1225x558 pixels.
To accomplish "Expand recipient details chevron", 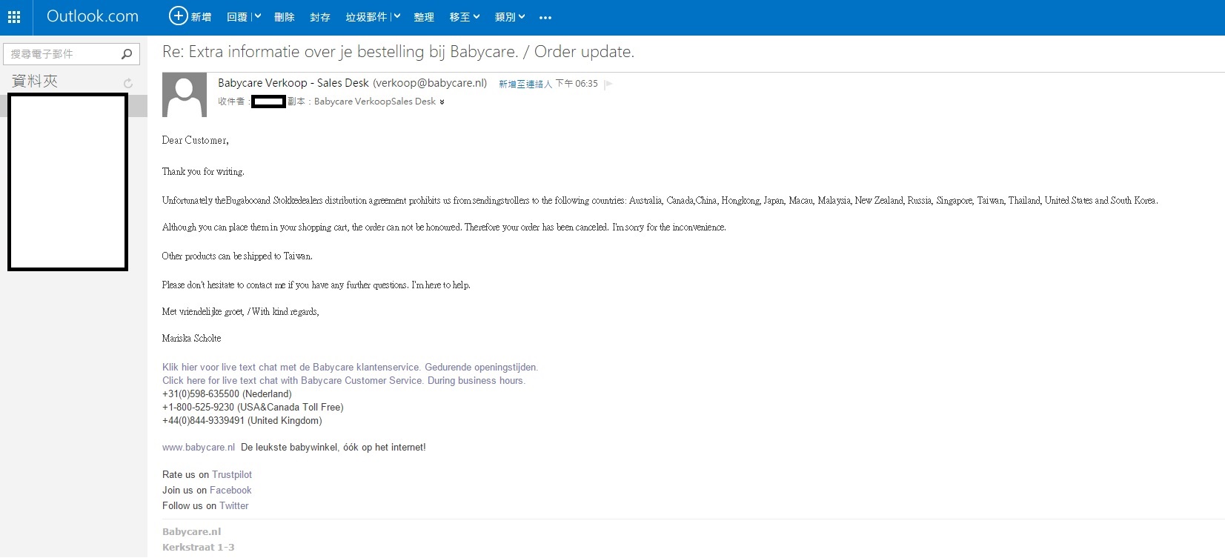I will point(442,102).
